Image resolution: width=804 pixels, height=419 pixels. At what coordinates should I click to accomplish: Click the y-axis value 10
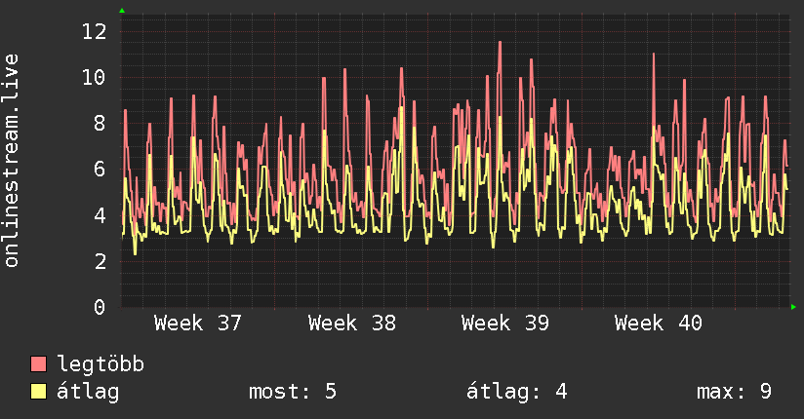(x=95, y=78)
